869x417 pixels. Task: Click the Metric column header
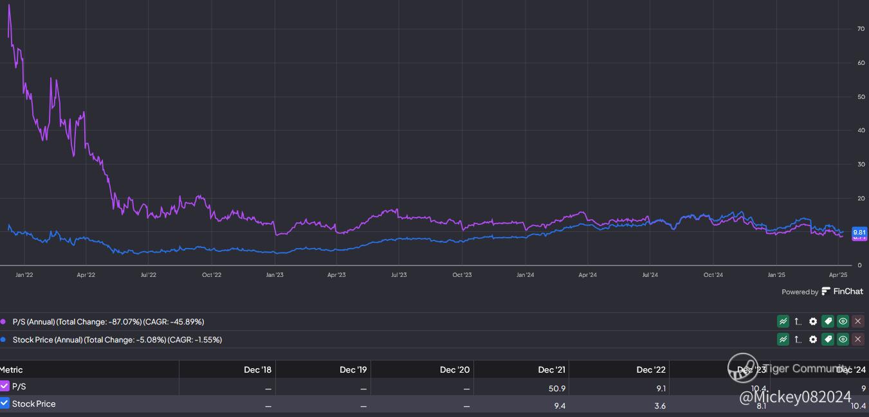12,369
